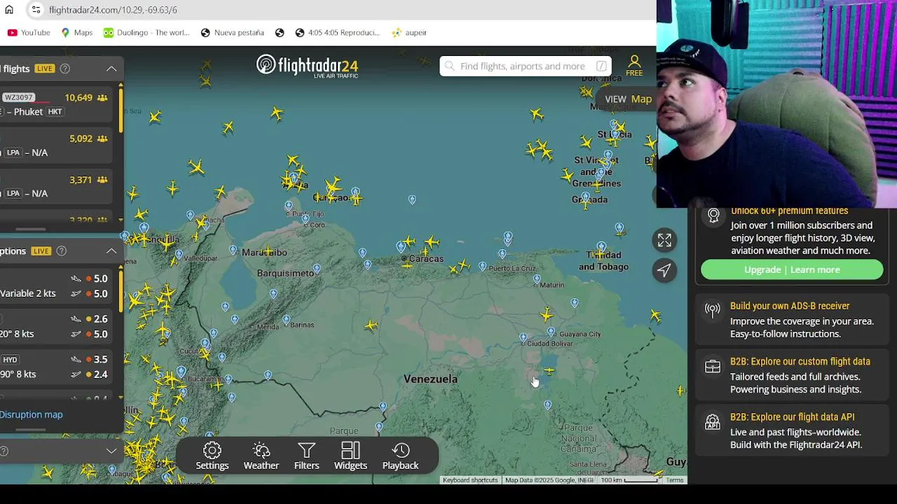Viewport: 897px width, 504px height.
Task: Open the map Terms link
Action: point(675,480)
